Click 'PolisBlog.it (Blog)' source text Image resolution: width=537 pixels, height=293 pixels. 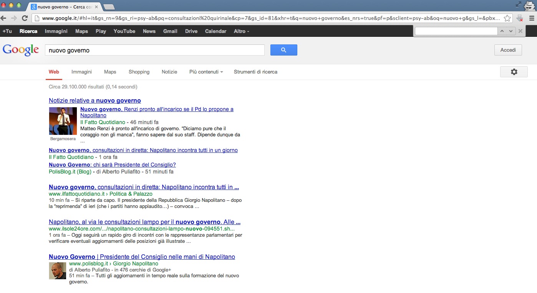(x=70, y=172)
